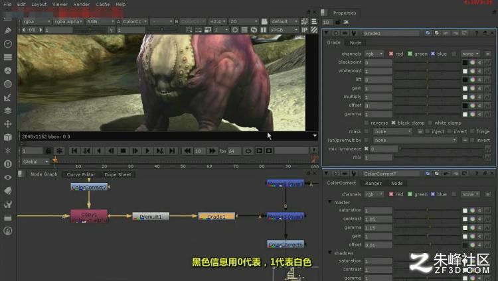Click the blackpoint color swatch
Viewport: 498px width, 281px height.
pyautogui.click(x=465, y=62)
